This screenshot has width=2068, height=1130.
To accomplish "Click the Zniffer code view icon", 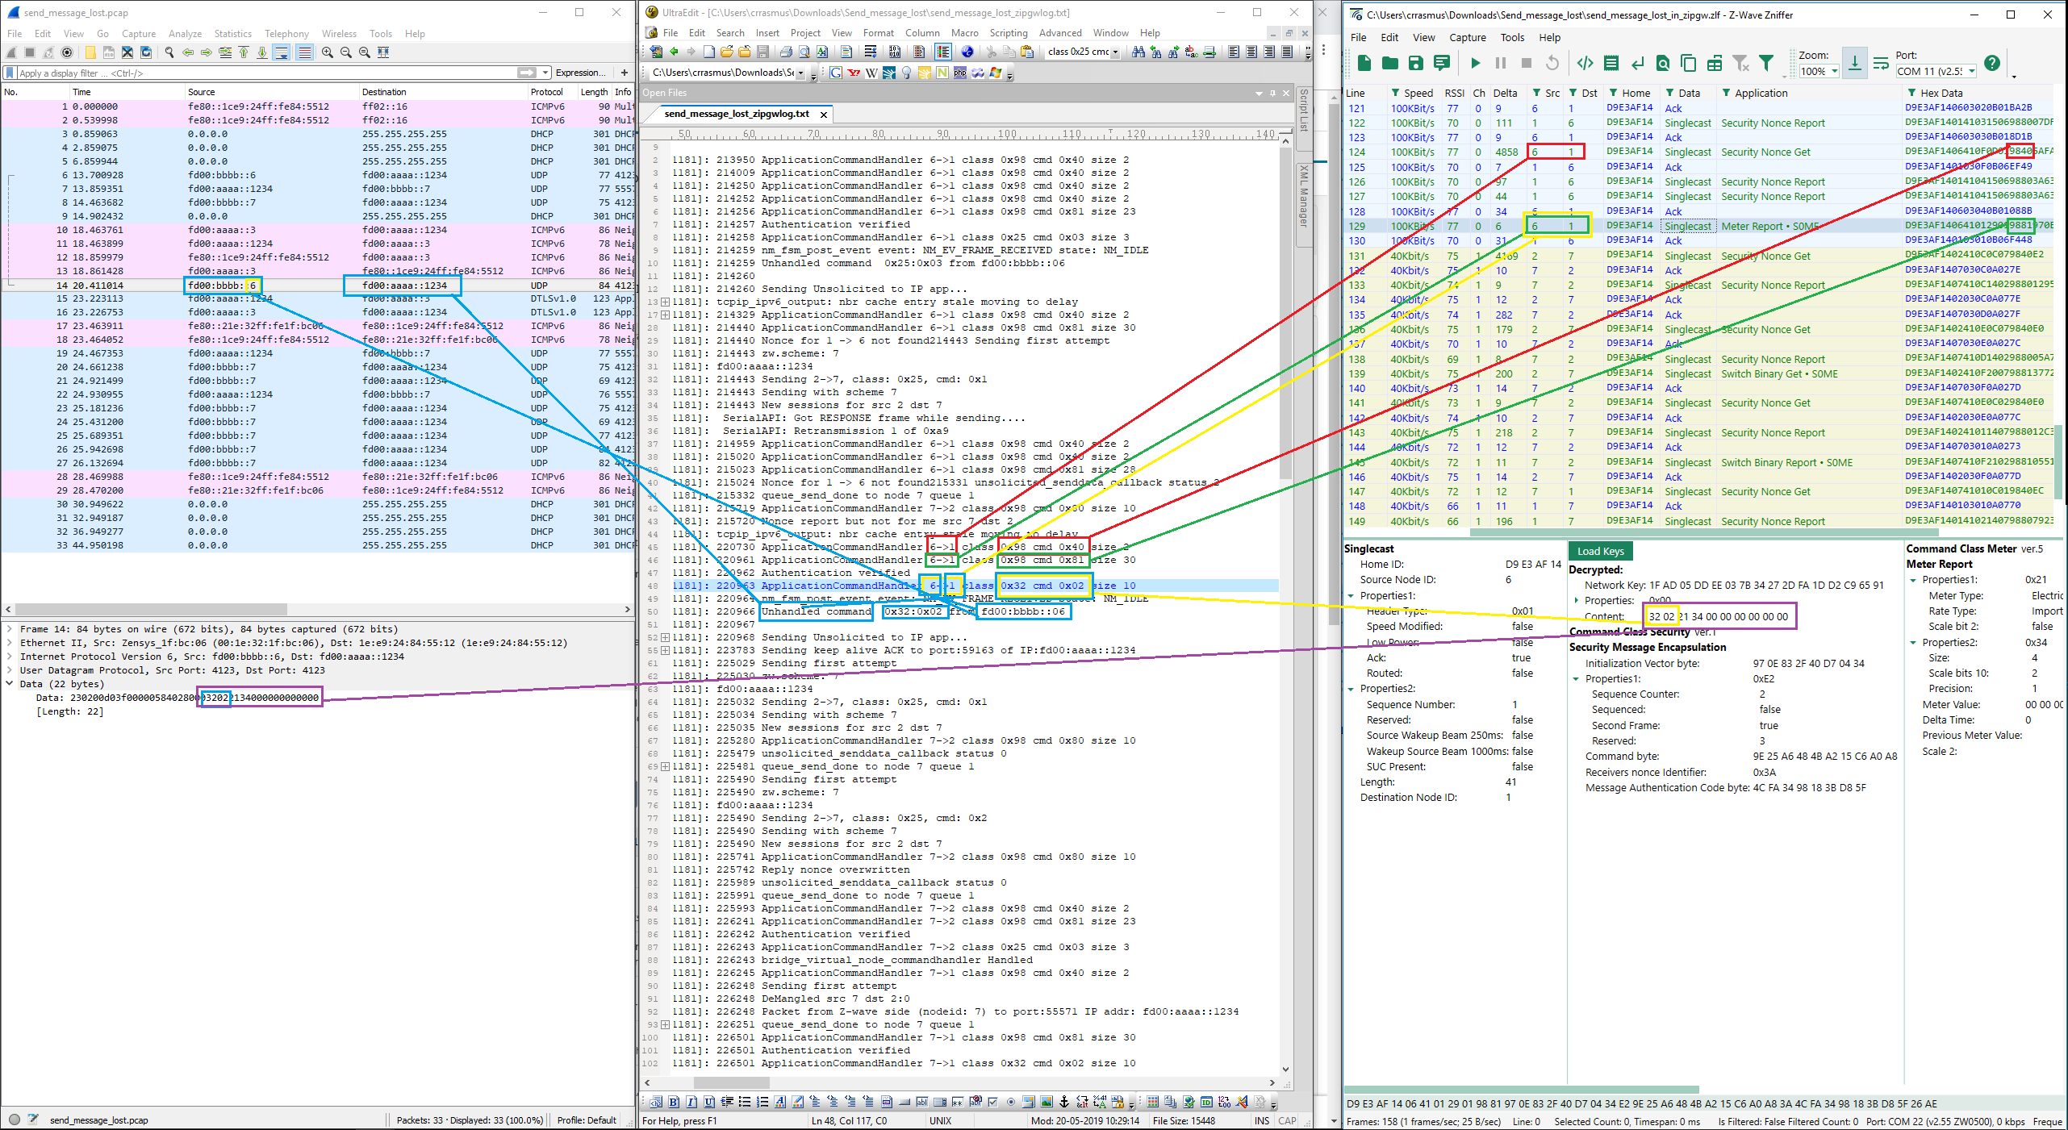I will [x=1585, y=63].
